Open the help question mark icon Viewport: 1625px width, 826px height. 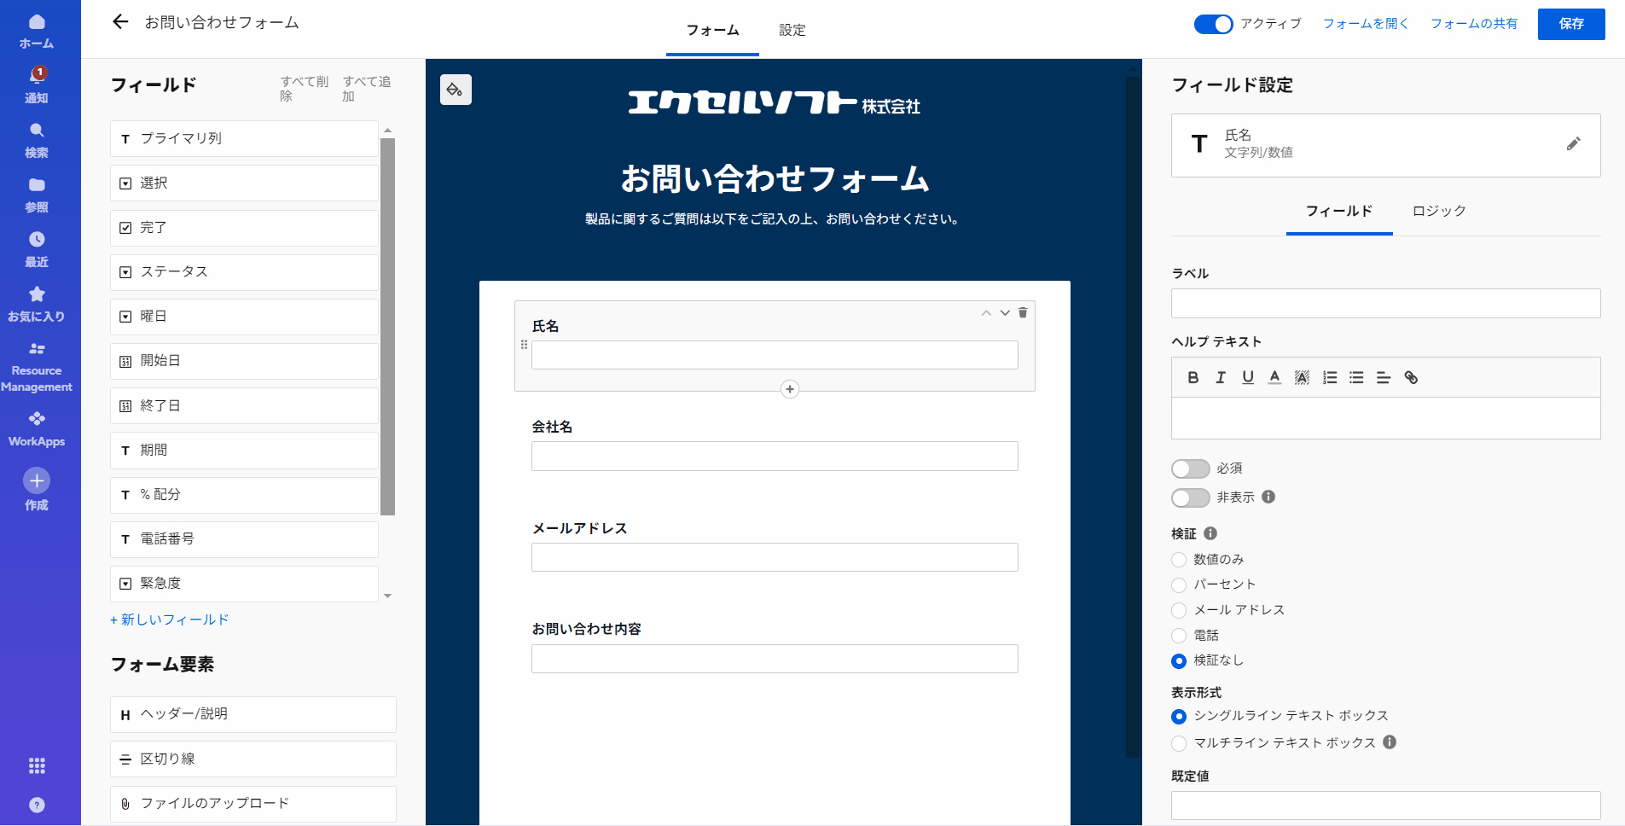tap(37, 805)
